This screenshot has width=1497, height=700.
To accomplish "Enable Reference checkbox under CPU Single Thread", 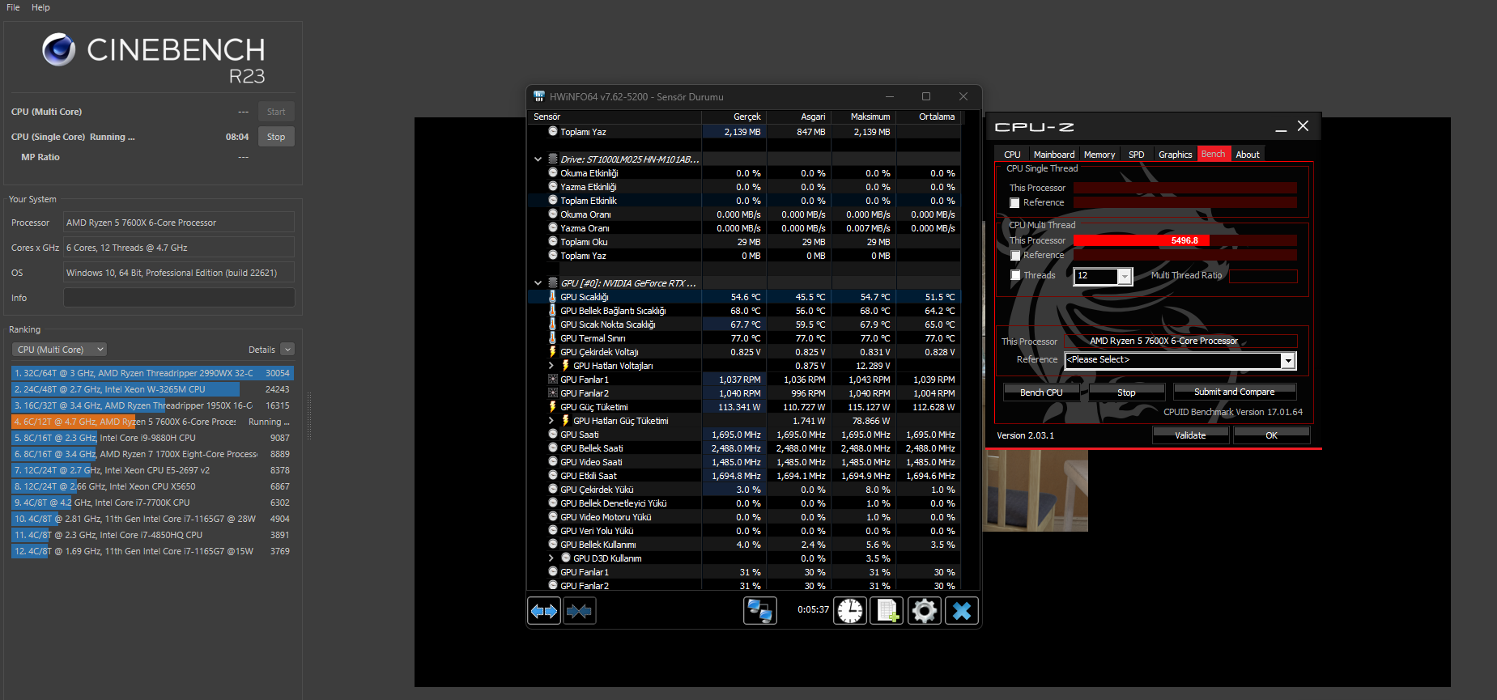I will coord(1015,203).
